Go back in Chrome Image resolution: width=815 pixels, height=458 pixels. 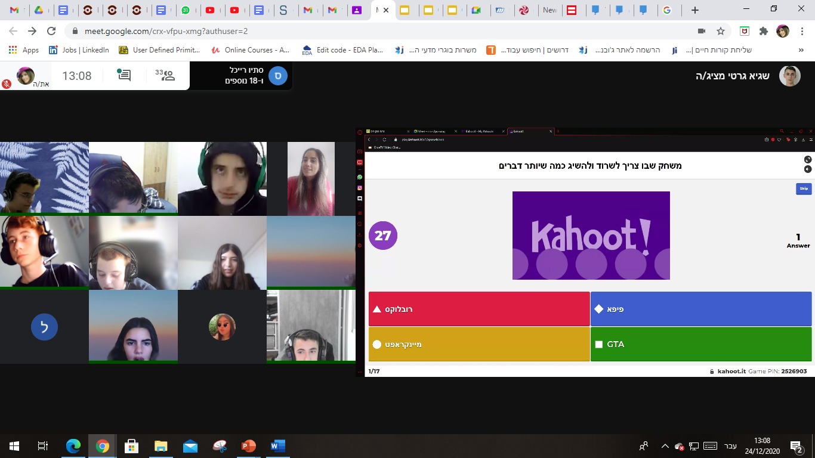point(13,31)
